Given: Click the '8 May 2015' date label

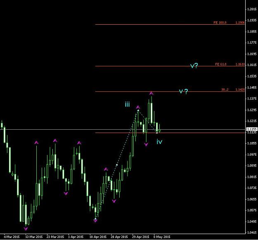Looking at the screenshot, I should (x=162, y=237).
